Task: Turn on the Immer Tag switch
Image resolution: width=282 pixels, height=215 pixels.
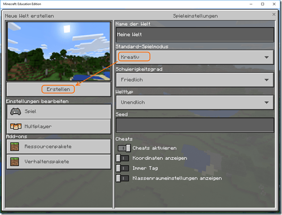Action: click(x=122, y=168)
